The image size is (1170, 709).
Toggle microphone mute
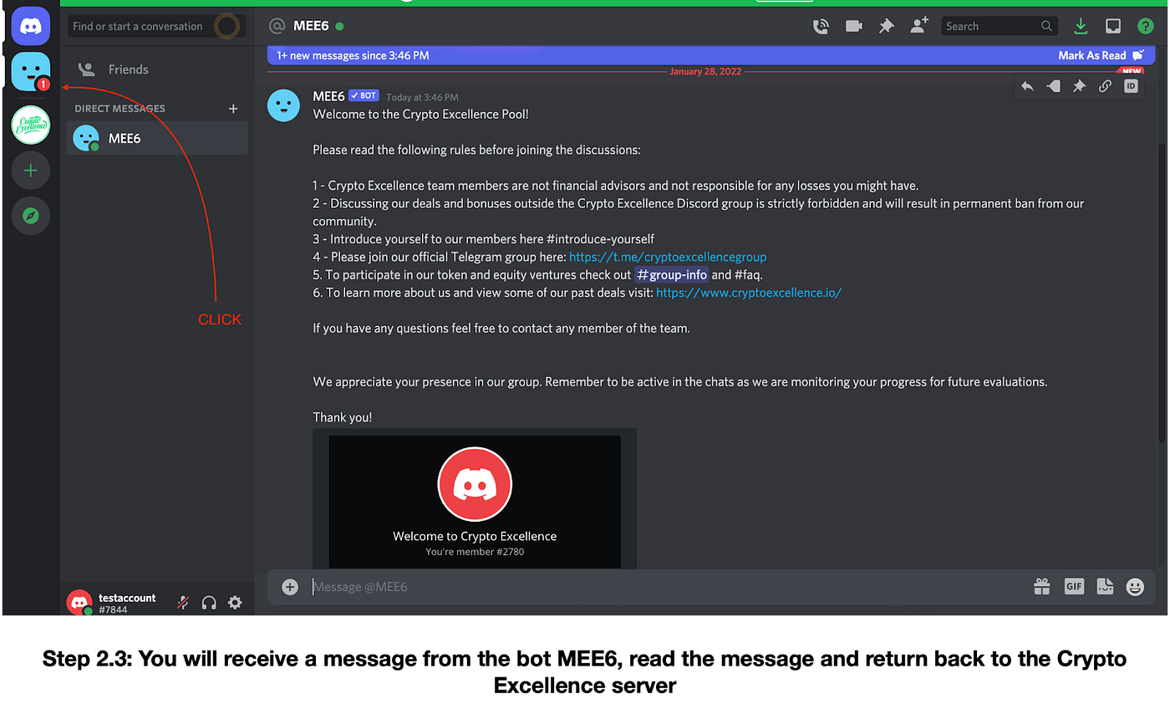[x=183, y=602]
